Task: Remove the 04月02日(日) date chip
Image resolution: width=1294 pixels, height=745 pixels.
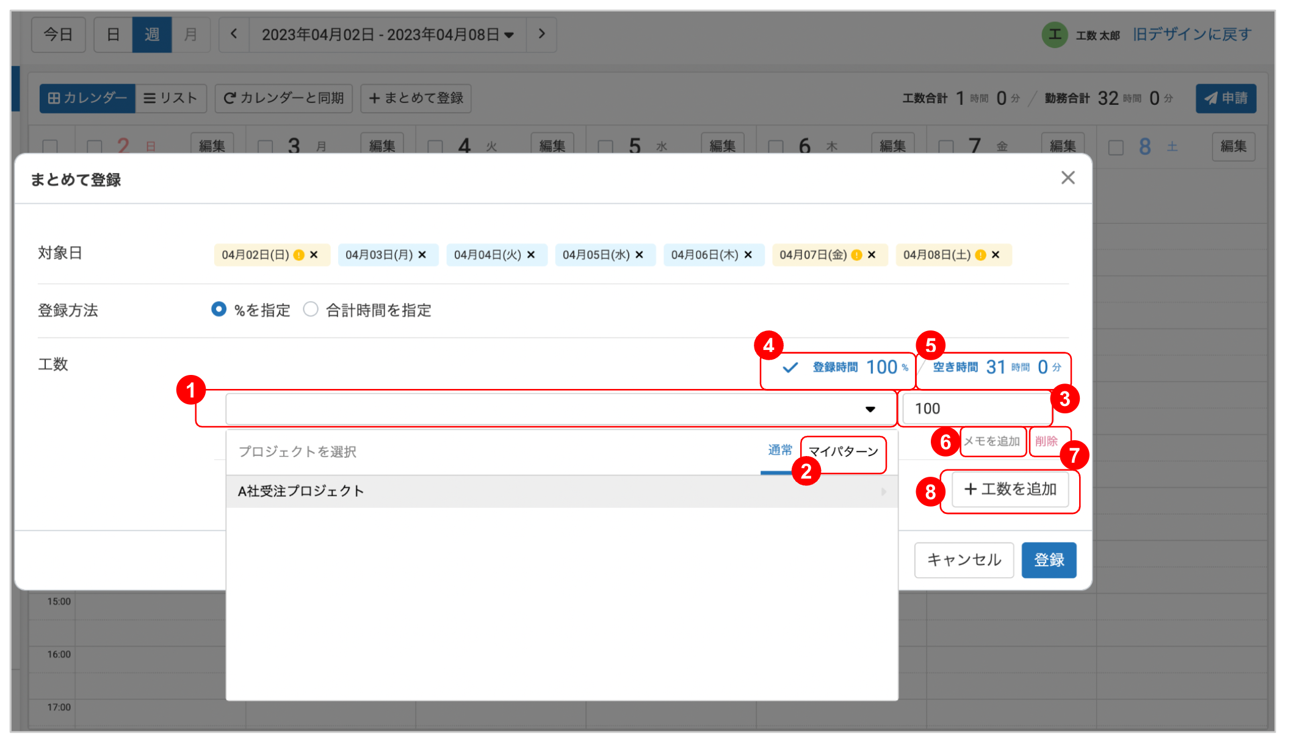Action: coord(314,255)
